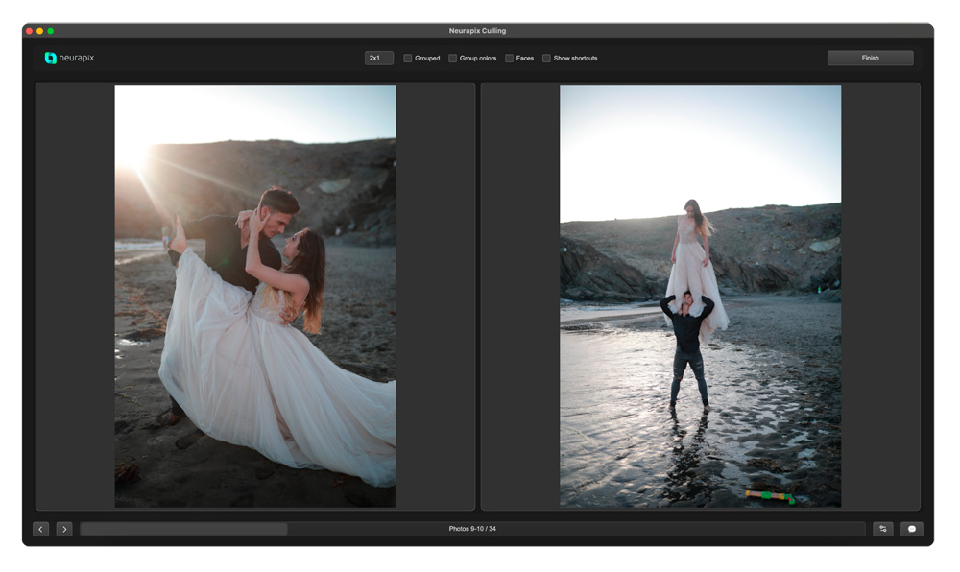960x572 pixels.
Task: Minimize the window with yellow button
Action: (39, 31)
